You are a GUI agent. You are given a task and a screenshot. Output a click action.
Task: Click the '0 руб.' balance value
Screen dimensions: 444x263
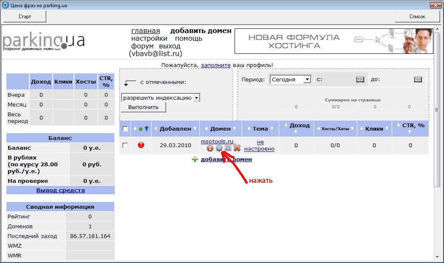(x=92, y=164)
